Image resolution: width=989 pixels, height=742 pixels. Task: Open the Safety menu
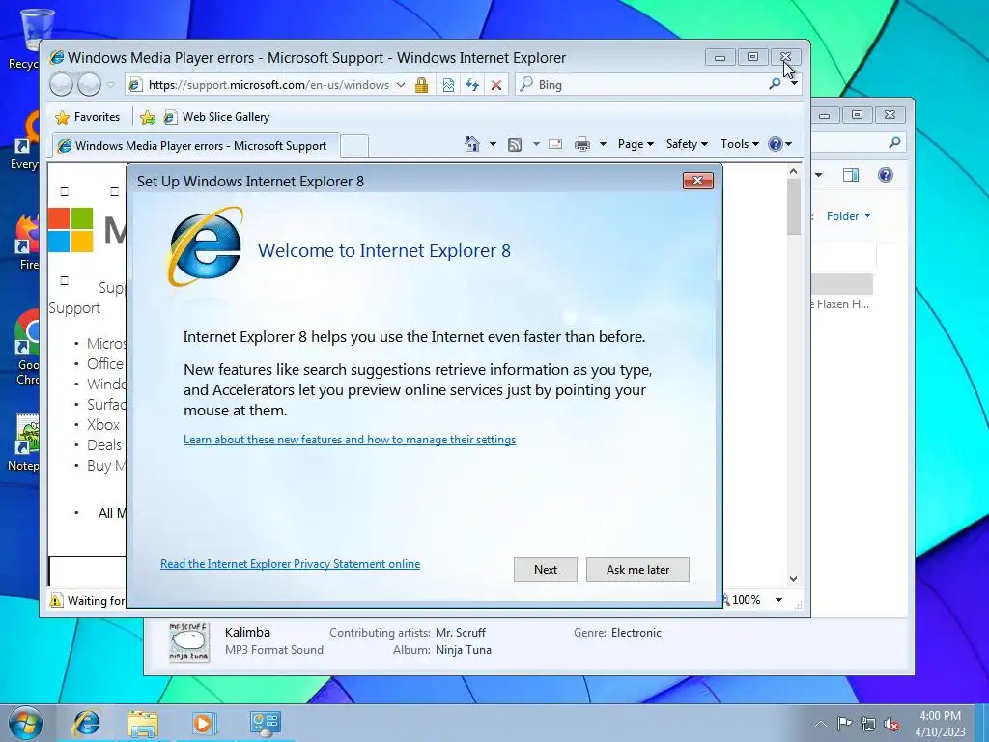(687, 144)
